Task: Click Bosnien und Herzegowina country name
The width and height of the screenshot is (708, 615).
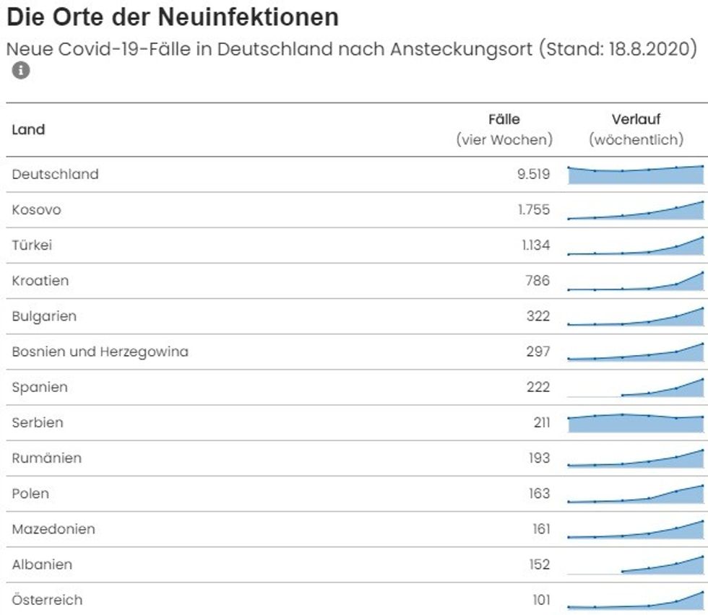Action: pyautogui.click(x=100, y=352)
